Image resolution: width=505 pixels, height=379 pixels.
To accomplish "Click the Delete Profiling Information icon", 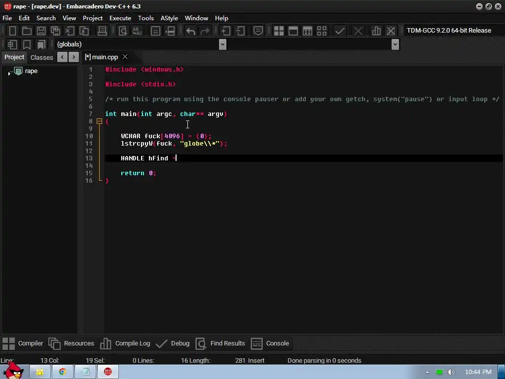I will coord(391,31).
